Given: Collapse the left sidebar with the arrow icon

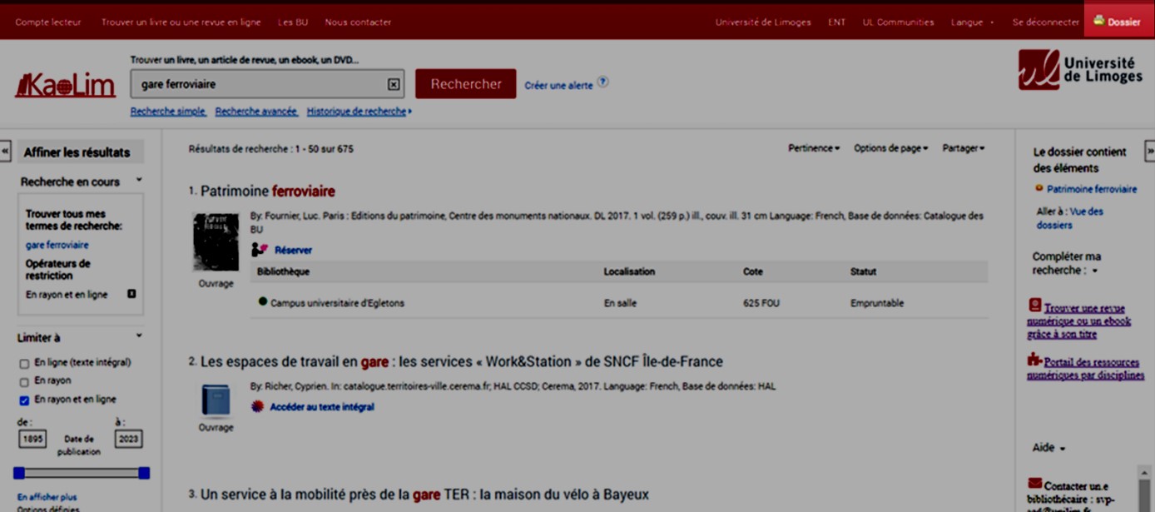Looking at the screenshot, I should [x=5, y=152].
